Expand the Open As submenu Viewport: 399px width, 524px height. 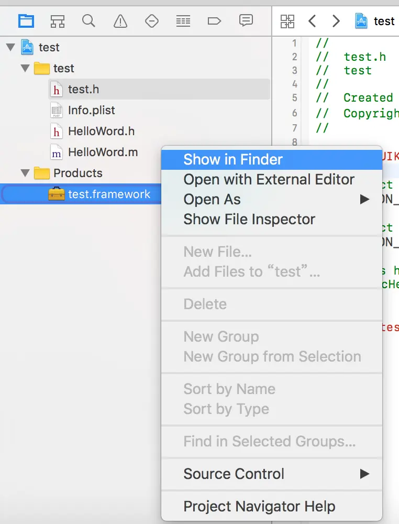coord(212,199)
